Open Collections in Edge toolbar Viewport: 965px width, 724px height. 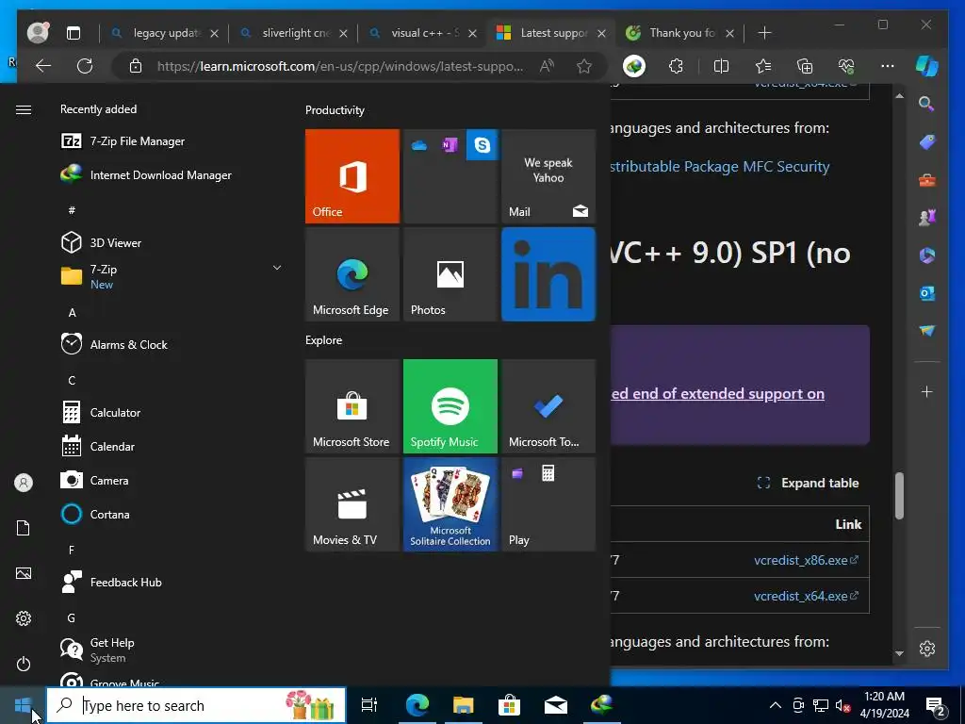[805, 66]
